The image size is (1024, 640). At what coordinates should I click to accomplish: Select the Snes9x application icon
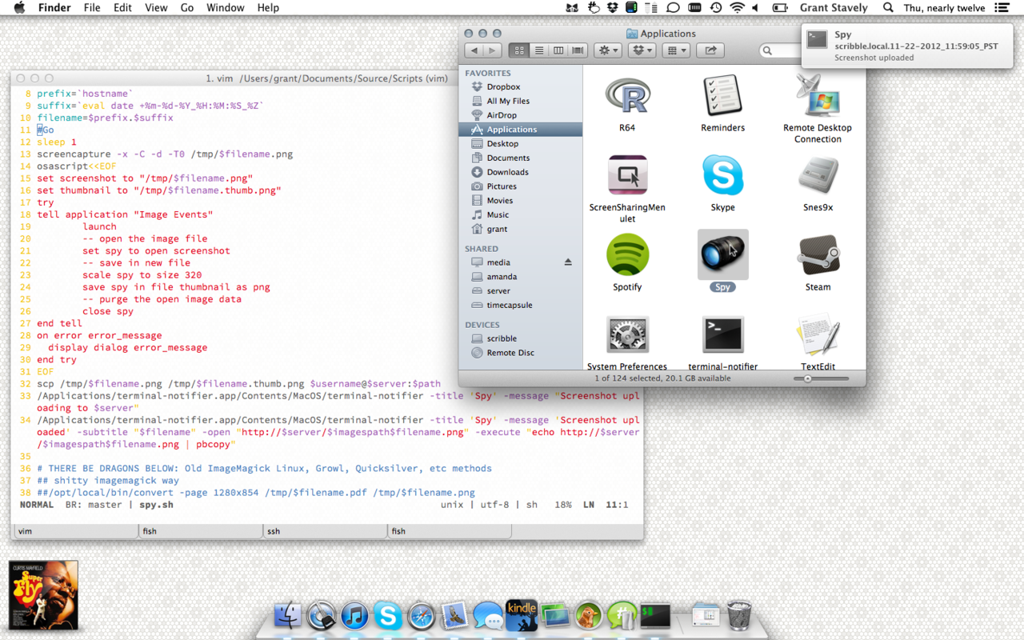pyautogui.click(x=818, y=175)
